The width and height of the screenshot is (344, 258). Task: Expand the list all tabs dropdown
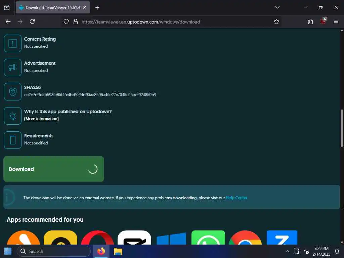pyautogui.click(x=277, y=7)
